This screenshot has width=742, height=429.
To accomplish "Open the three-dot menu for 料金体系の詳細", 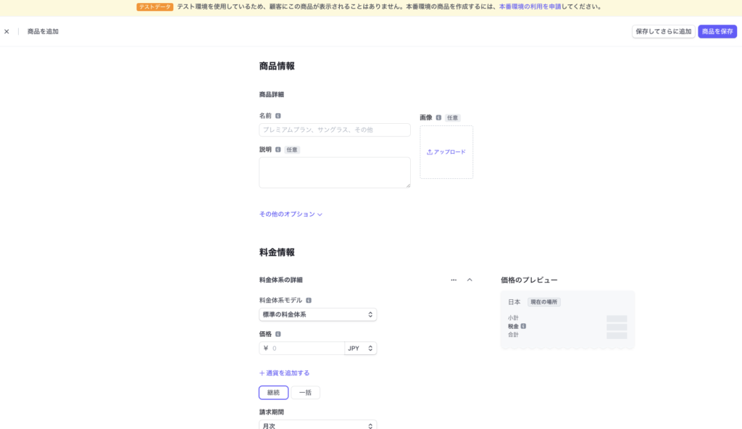I will (454, 280).
